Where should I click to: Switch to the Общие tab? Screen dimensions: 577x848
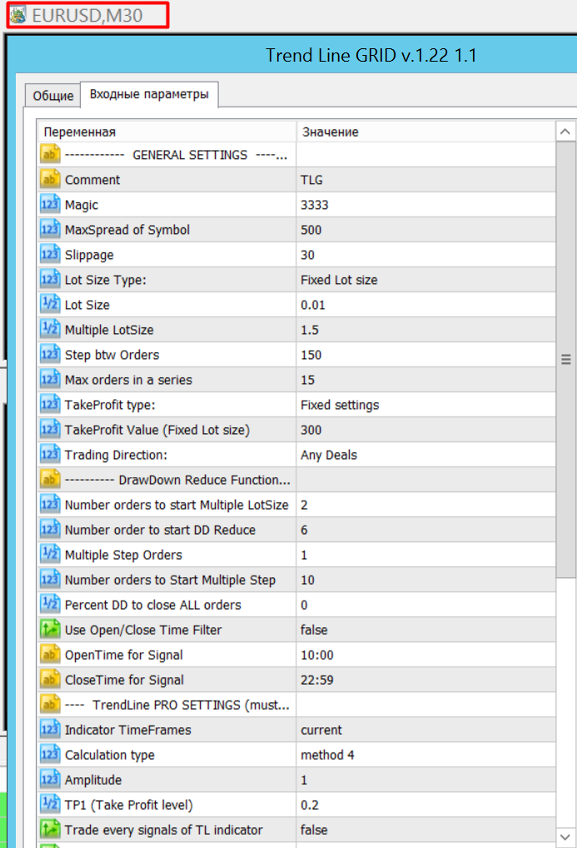(53, 96)
